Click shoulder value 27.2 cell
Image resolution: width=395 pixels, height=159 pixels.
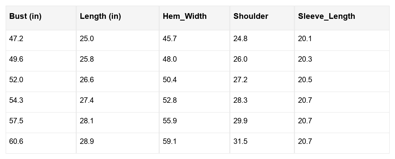240,80
